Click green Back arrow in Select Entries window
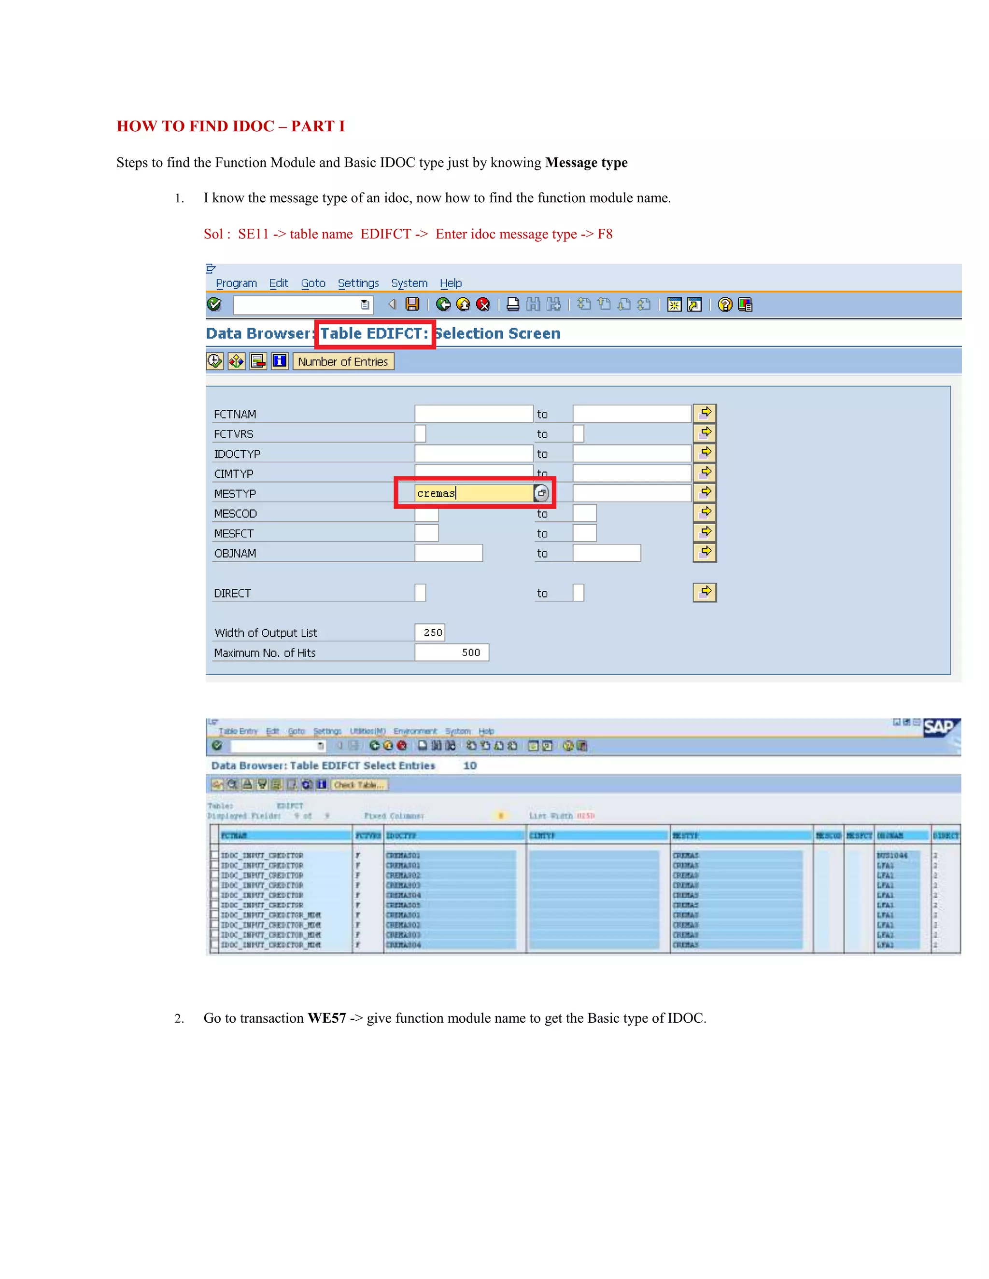 click(374, 746)
